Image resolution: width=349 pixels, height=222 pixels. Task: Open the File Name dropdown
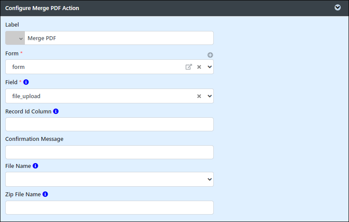click(x=109, y=179)
